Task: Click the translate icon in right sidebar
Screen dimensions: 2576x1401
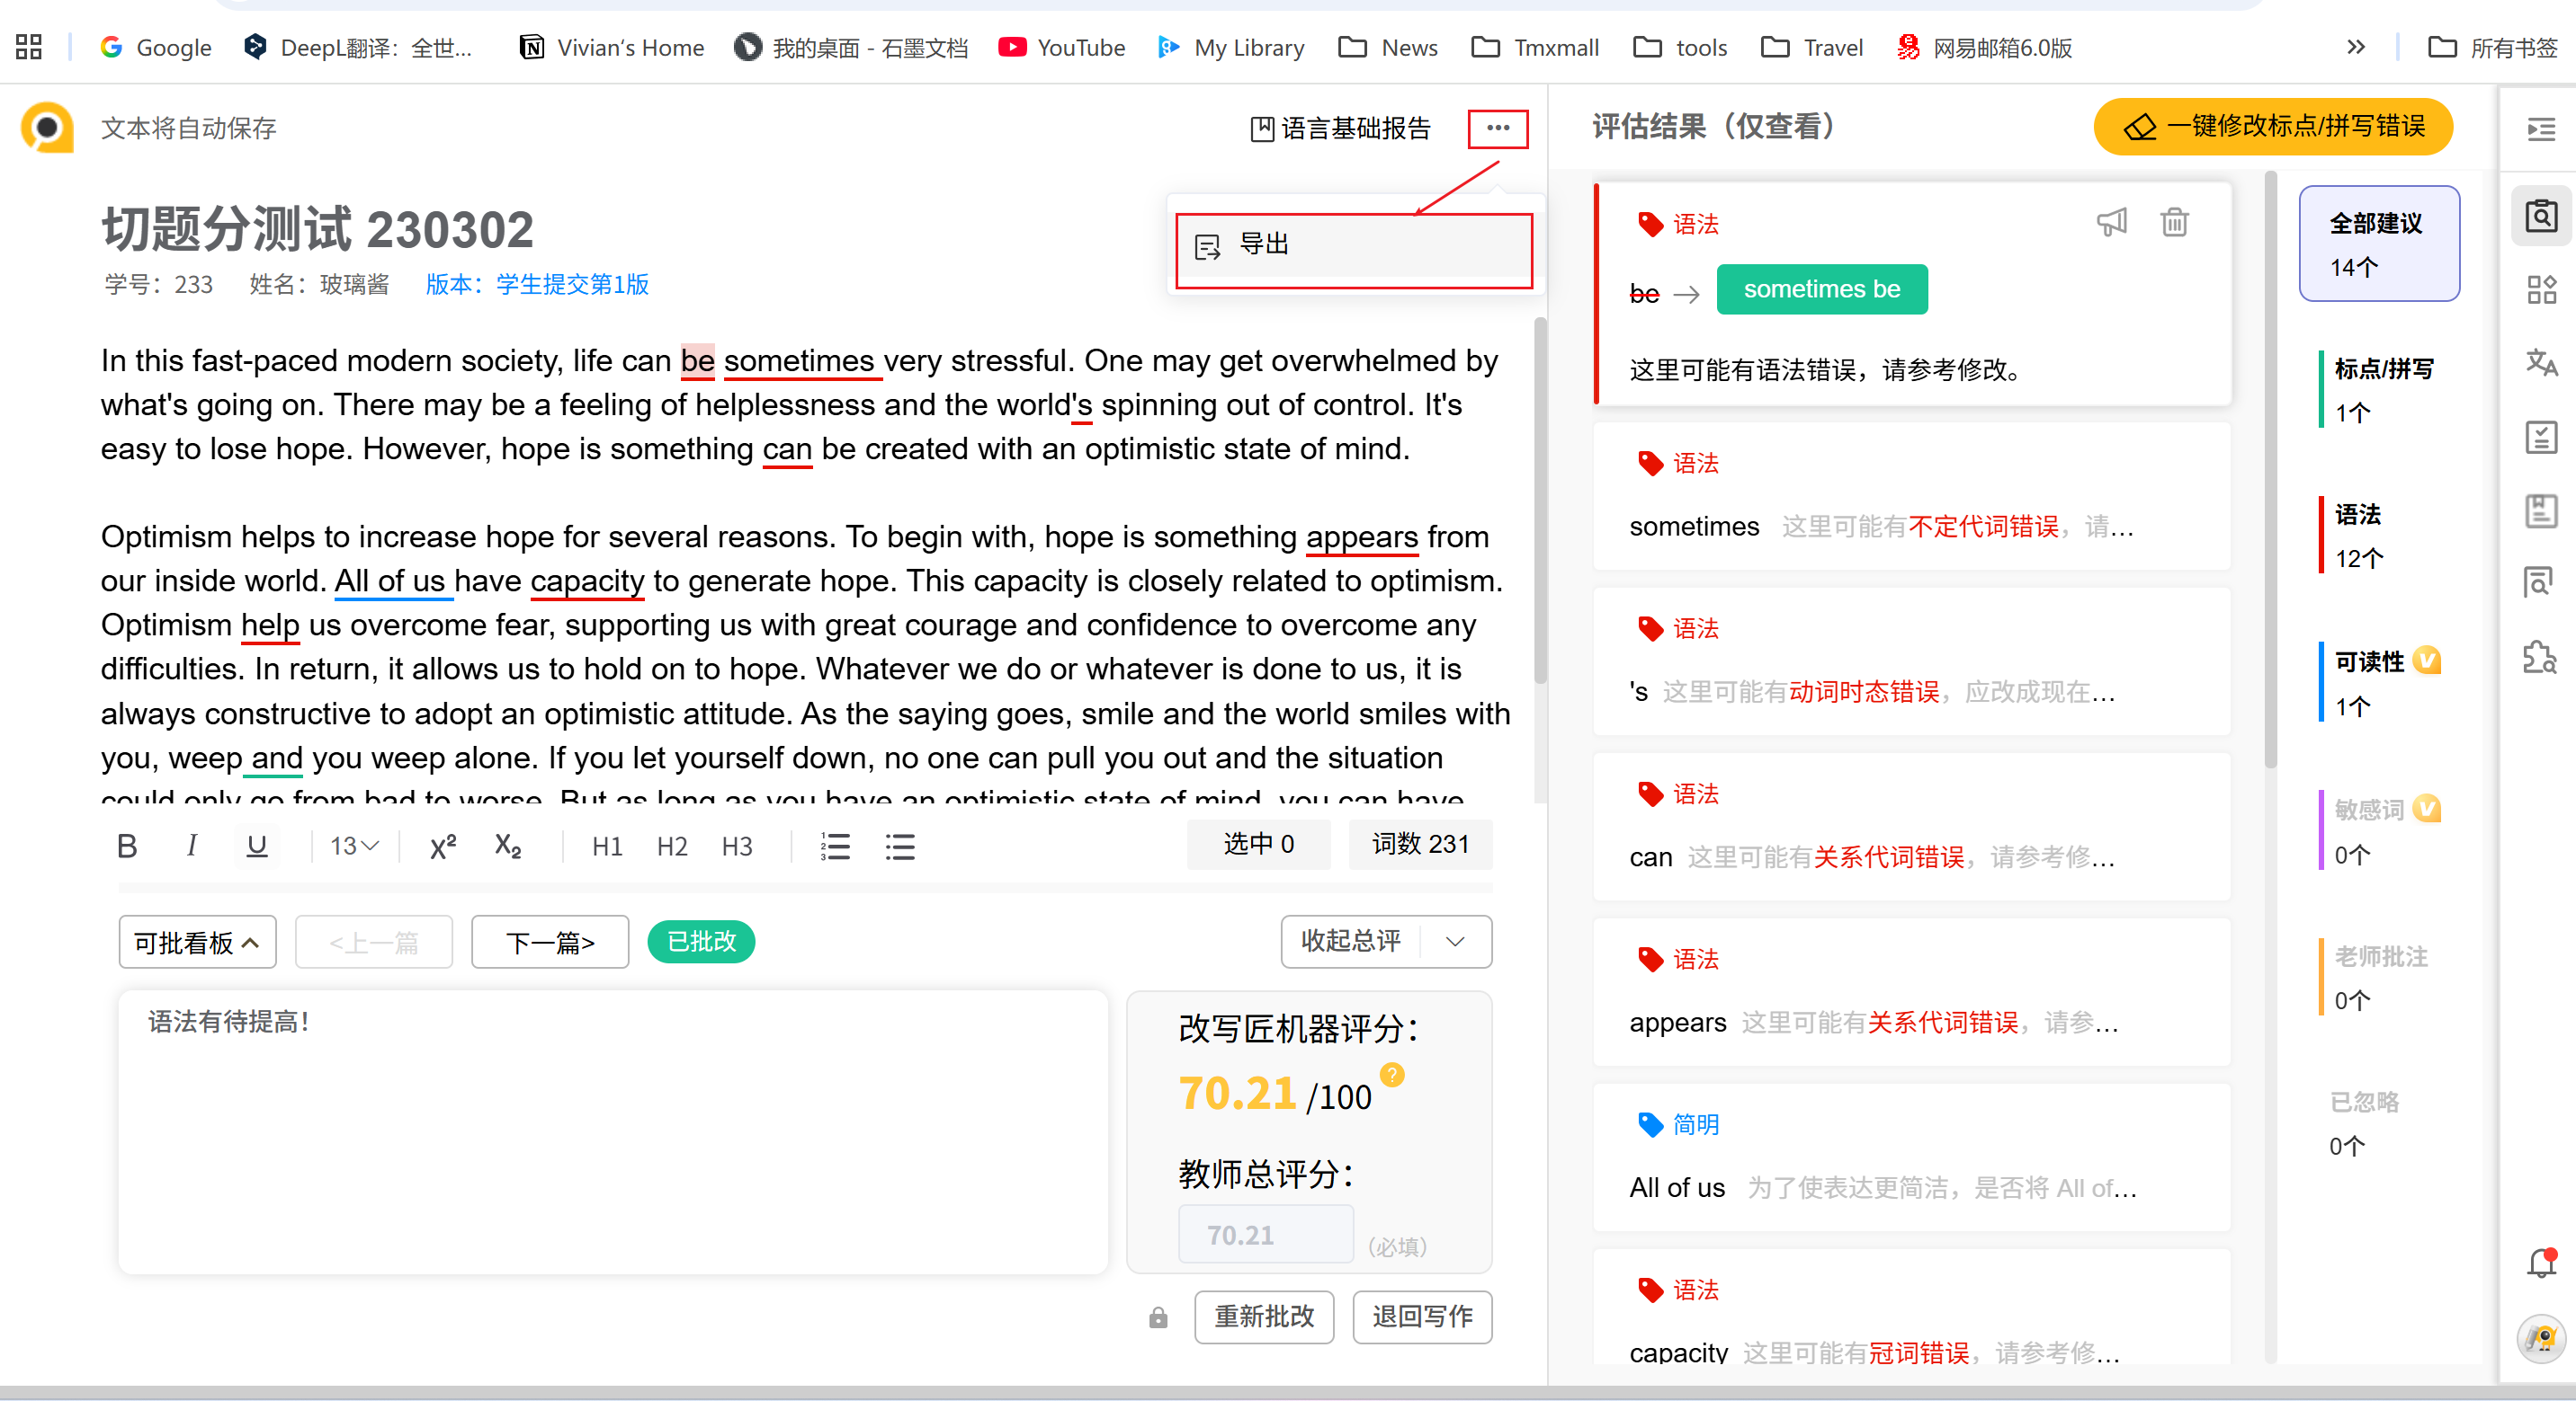Action: pos(2541,362)
